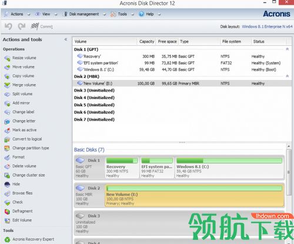Select the EFI system partition block in Disk 1
Image resolution: width=294 pixels, height=244 pixels.
(x=157, y=168)
